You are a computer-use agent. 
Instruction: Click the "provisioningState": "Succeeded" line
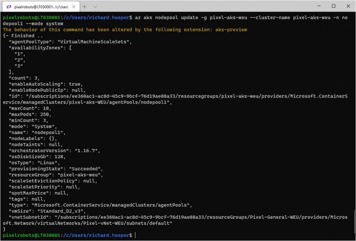[x=56, y=169]
